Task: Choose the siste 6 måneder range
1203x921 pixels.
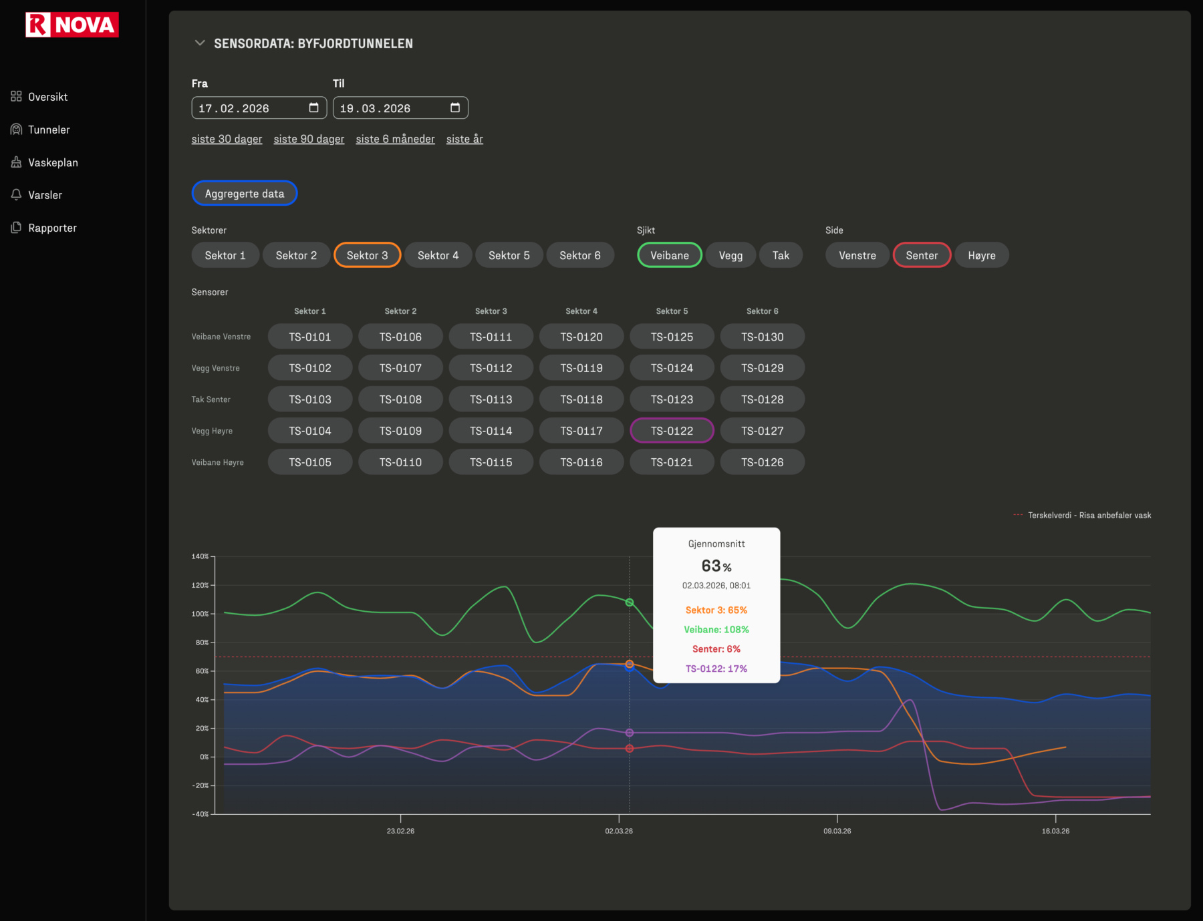Action: click(x=395, y=139)
